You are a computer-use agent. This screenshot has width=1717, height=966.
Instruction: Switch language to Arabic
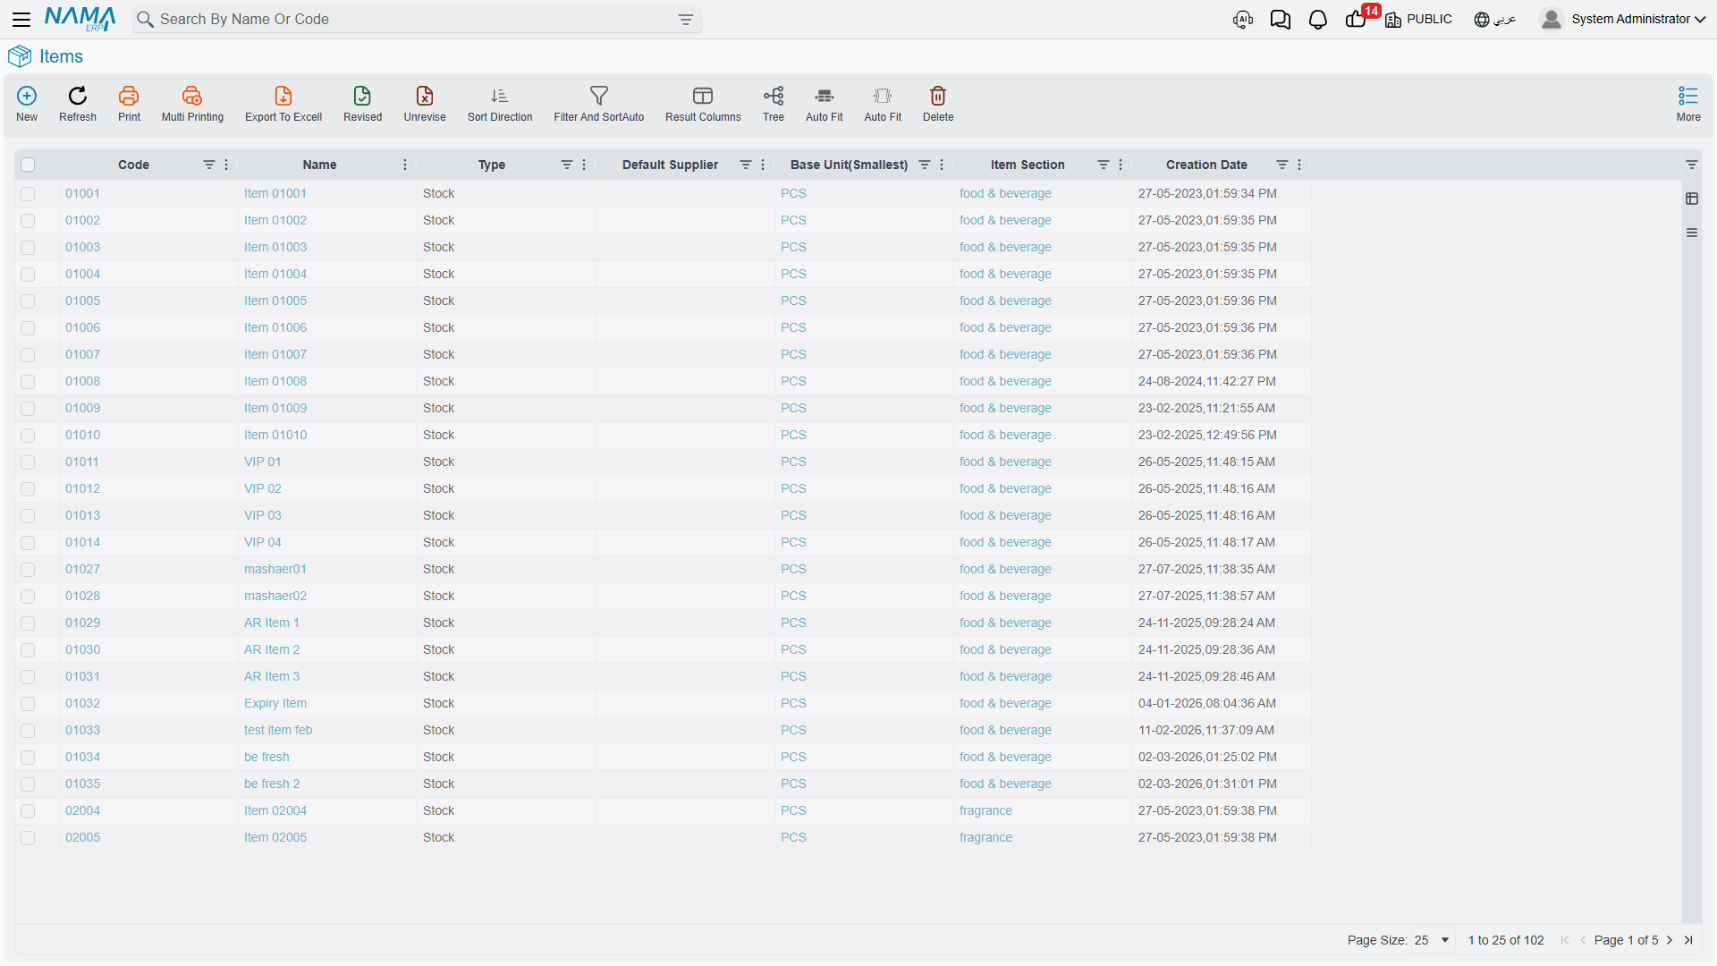click(1495, 20)
